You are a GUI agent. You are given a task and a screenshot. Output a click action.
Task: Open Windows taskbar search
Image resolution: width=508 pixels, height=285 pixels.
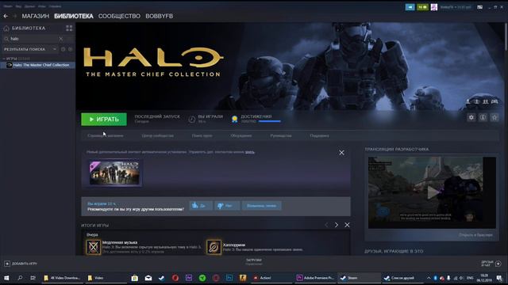(20, 278)
